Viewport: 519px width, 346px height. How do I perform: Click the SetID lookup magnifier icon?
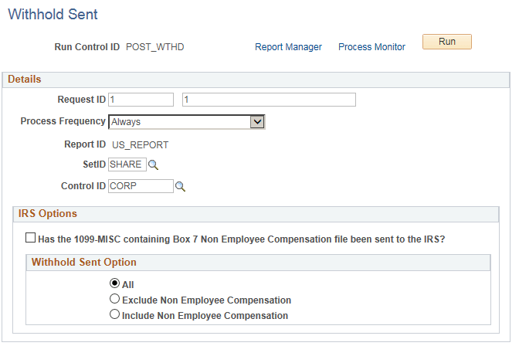tap(153, 165)
